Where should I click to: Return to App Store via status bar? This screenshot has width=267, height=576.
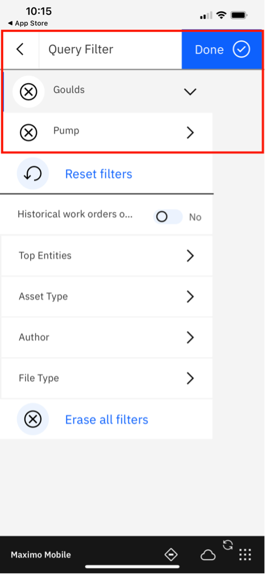pos(27,23)
